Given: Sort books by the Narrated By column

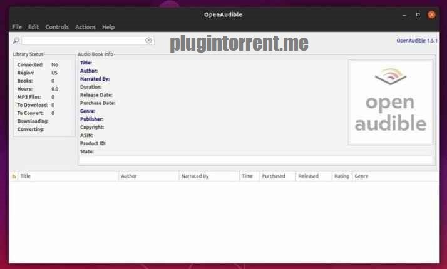Looking at the screenshot, I should coord(209,176).
